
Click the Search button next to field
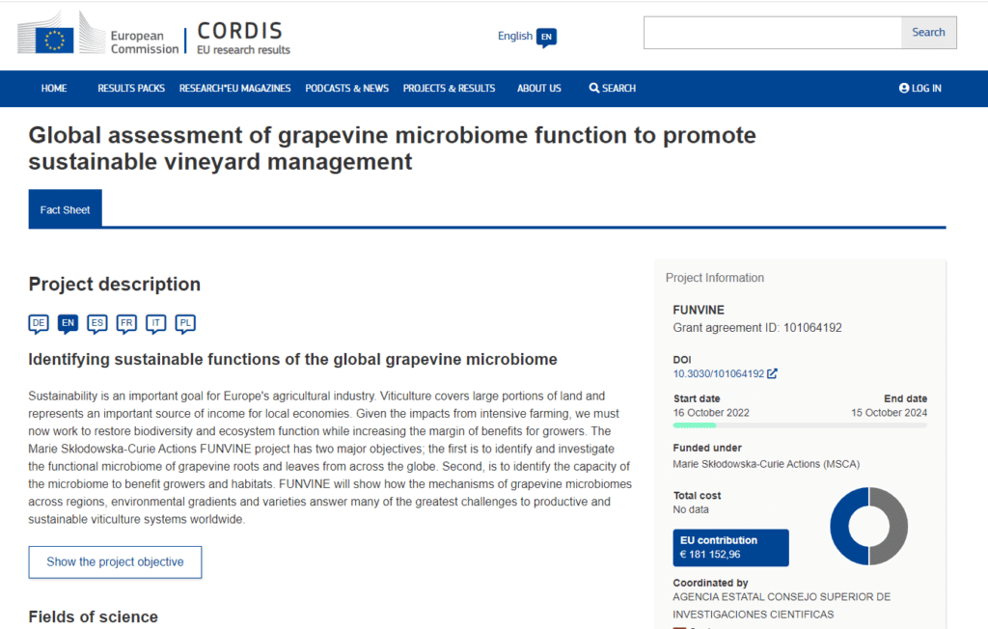[x=929, y=33]
